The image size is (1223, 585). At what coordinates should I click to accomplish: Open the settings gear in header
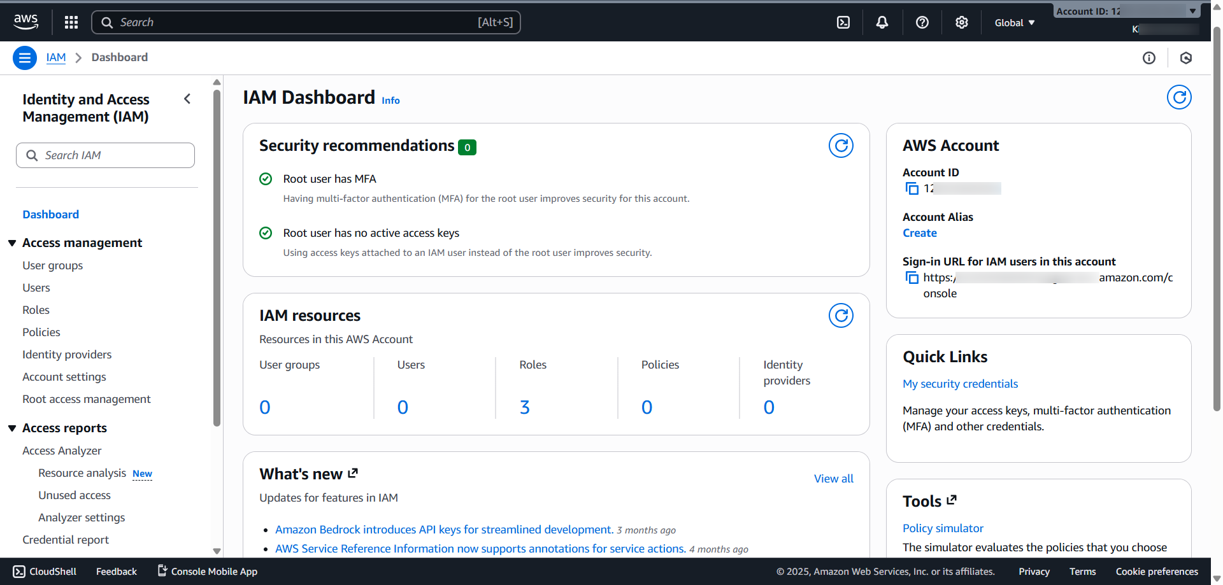[x=961, y=22]
